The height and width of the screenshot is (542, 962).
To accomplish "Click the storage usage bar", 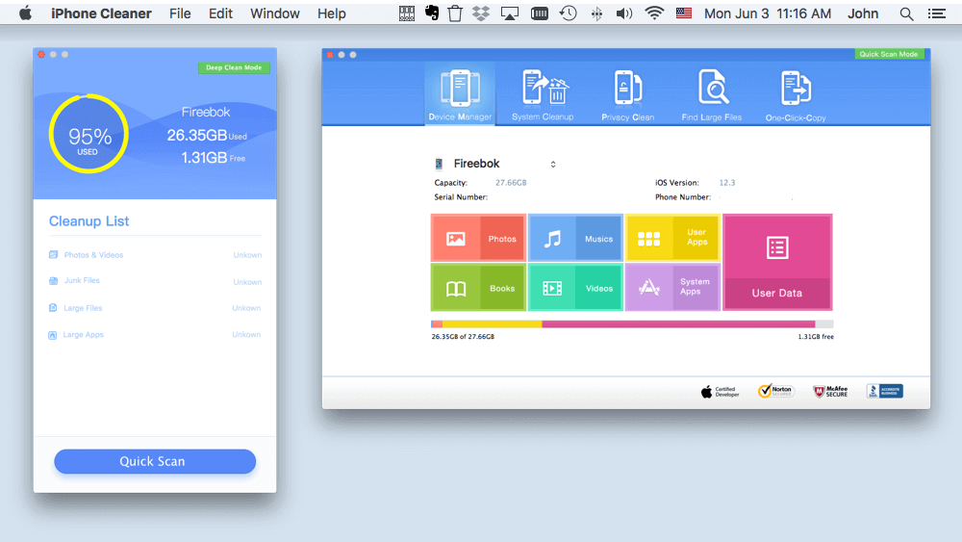I will (632, 324).
